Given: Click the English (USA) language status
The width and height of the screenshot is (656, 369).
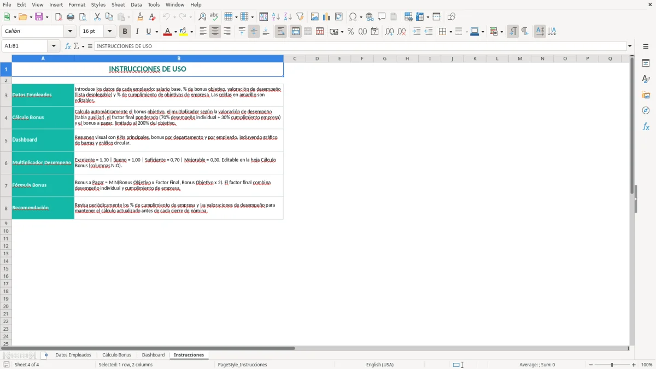Looking at the screenshot, I should tap(380, 365).
